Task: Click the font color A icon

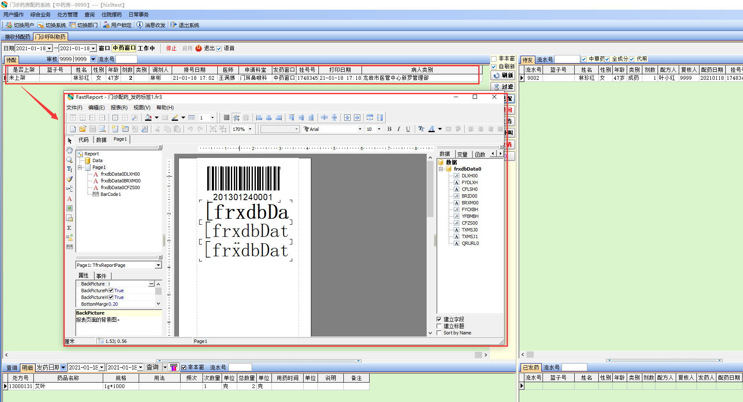Action: coord(431,129)
